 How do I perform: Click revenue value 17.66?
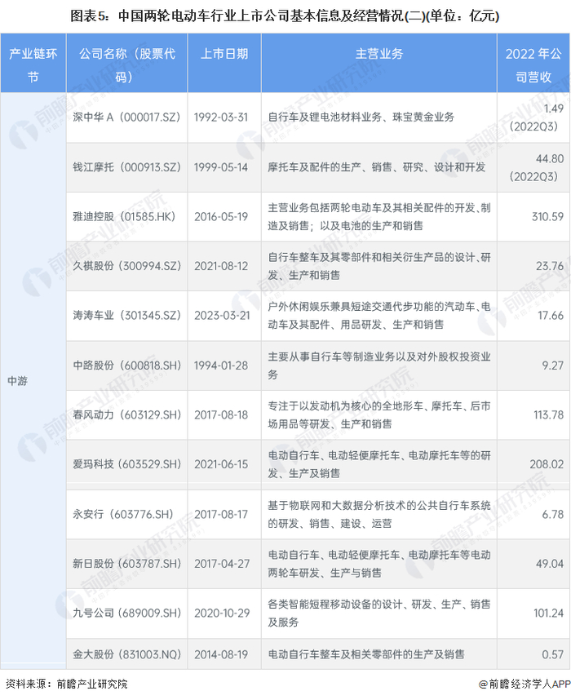click(x=551, y=316)
